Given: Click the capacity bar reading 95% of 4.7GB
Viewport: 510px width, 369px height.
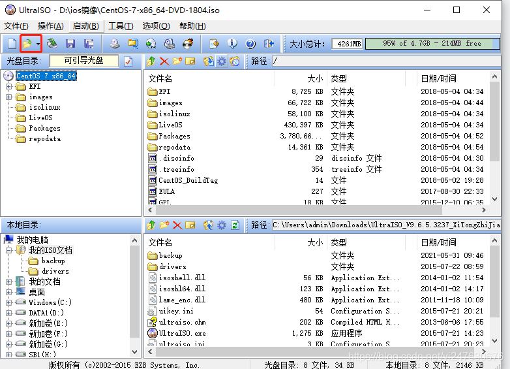Looking at the screenshot, I should (432, 44).
